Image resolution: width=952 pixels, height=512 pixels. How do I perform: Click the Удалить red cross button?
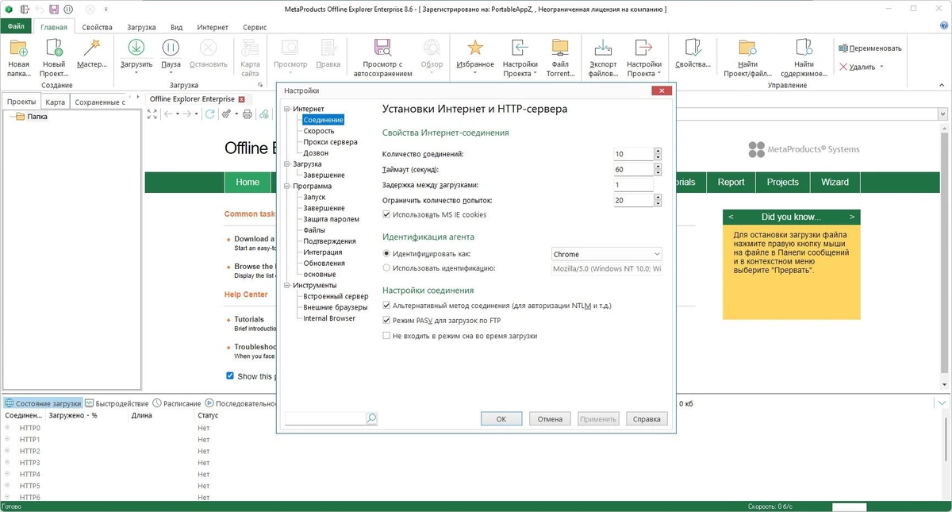click(x=844, y=67)
